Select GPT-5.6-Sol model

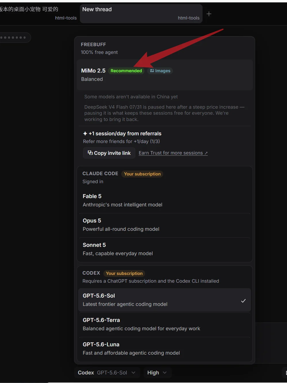point(165,300)
